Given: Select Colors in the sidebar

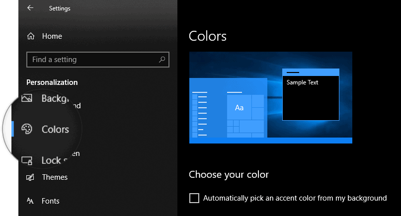Looking at the screenshot, I should click(55, 129).
